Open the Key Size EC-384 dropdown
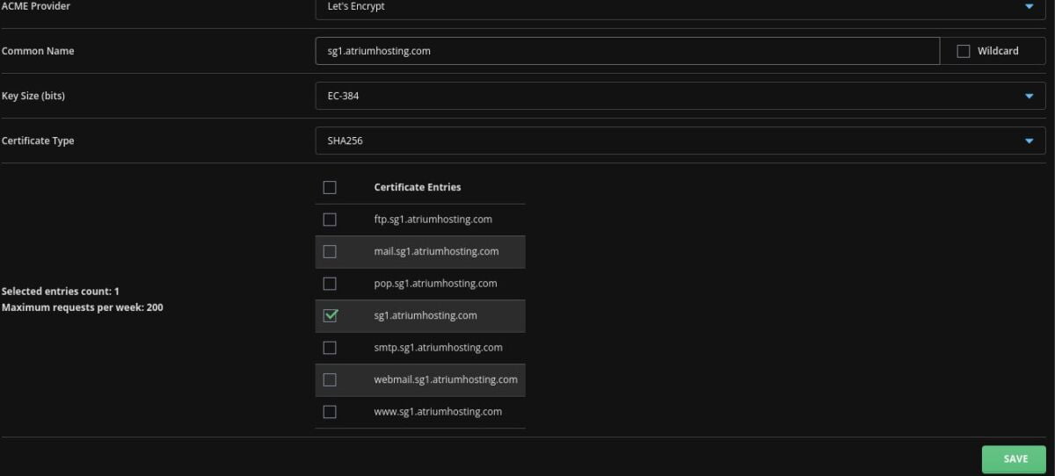The width and height of the screenshot is (1055, 476). coord(680,96)
